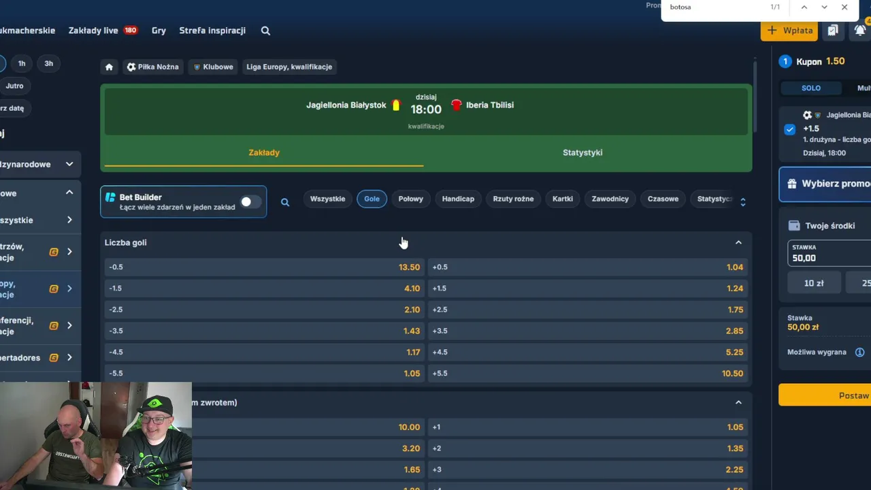
Task: Open the bet slips receipt icon
Action: click(833, 30)
